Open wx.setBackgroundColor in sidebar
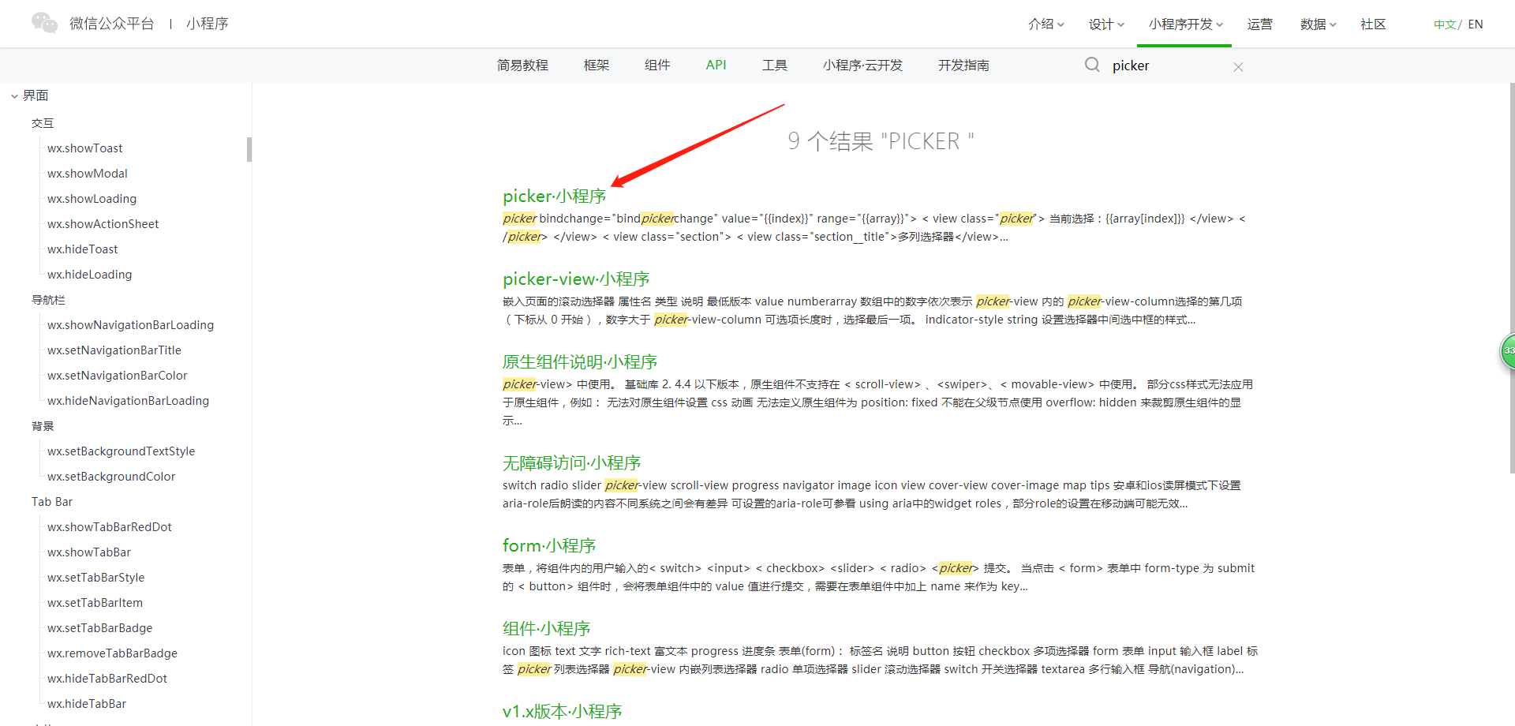 [x=111, y=477]
